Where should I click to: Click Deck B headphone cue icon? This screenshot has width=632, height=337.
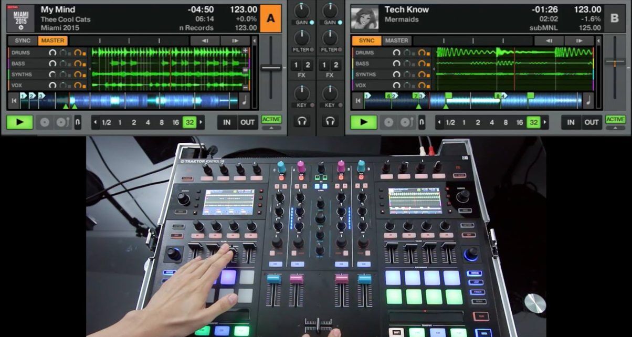pyautogui.click(x=330, y=121)
